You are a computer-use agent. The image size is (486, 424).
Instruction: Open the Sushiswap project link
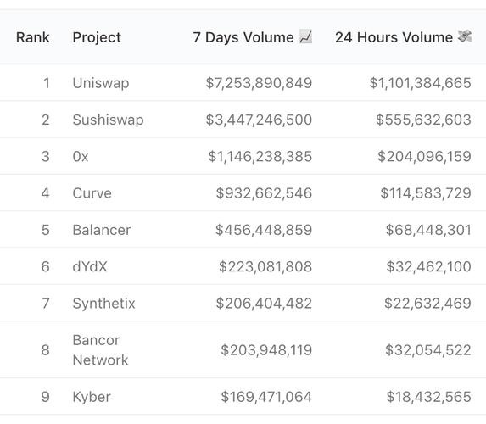[109, 120]
